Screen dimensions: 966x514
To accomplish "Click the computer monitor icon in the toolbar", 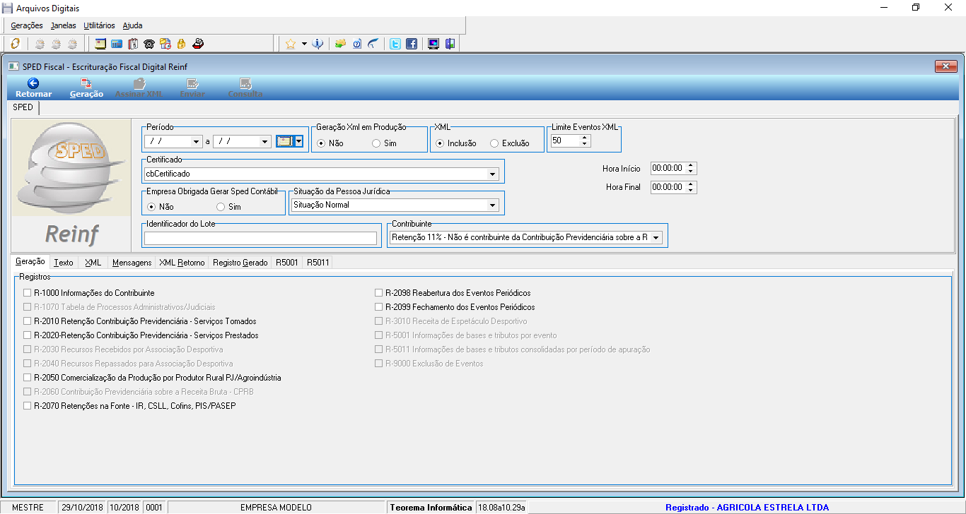I will tap(433, 44).
